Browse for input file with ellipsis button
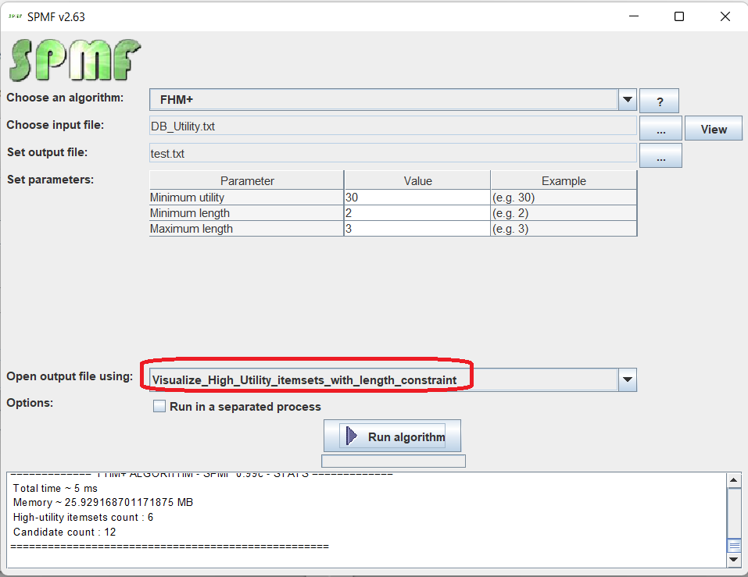This screenshot has height=577, width=748. click(x=660, y=129)
